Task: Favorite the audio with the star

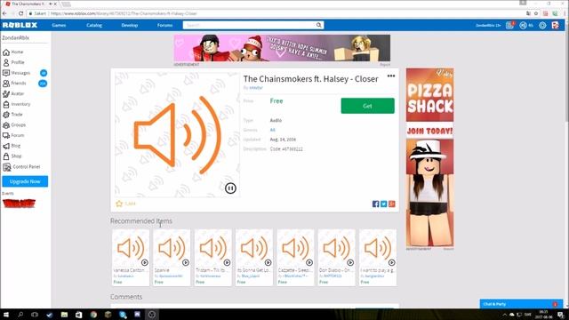Action: tap(119, 204)
